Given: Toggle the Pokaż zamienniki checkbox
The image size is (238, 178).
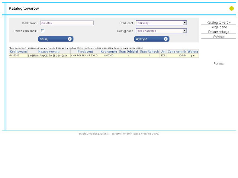Looking at the screenshot, I should [x=43, y=31].
